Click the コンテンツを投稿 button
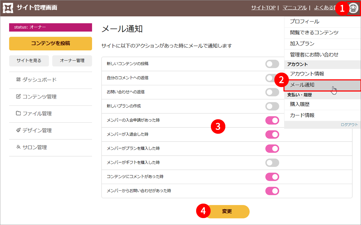The height and width of the screenshot is (225, 361). [x=51, y=43]
